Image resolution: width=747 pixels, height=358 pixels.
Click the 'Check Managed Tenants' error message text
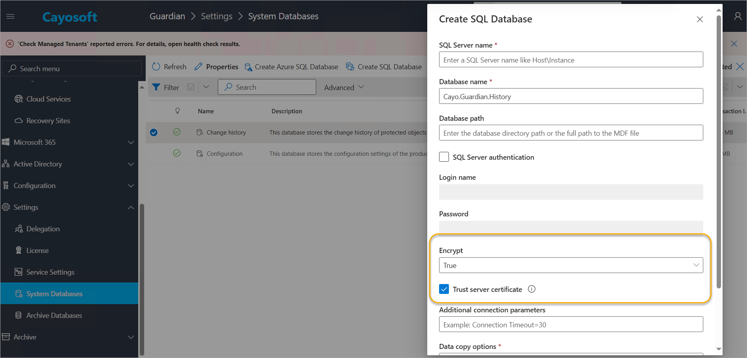(x=129, y=44)
